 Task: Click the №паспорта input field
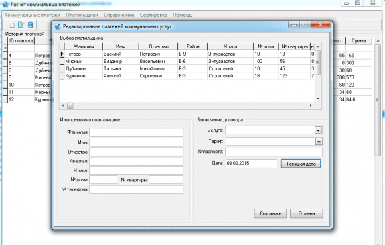(x=273, y=152)
